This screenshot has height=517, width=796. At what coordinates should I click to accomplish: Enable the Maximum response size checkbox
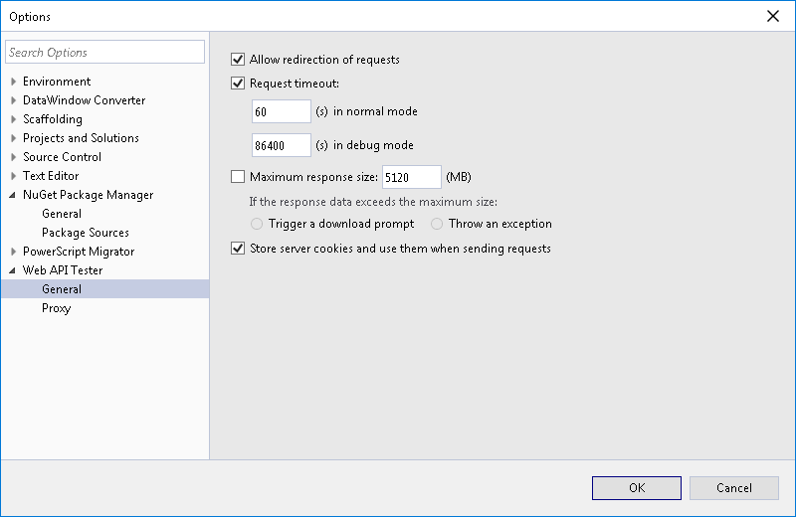238,177
